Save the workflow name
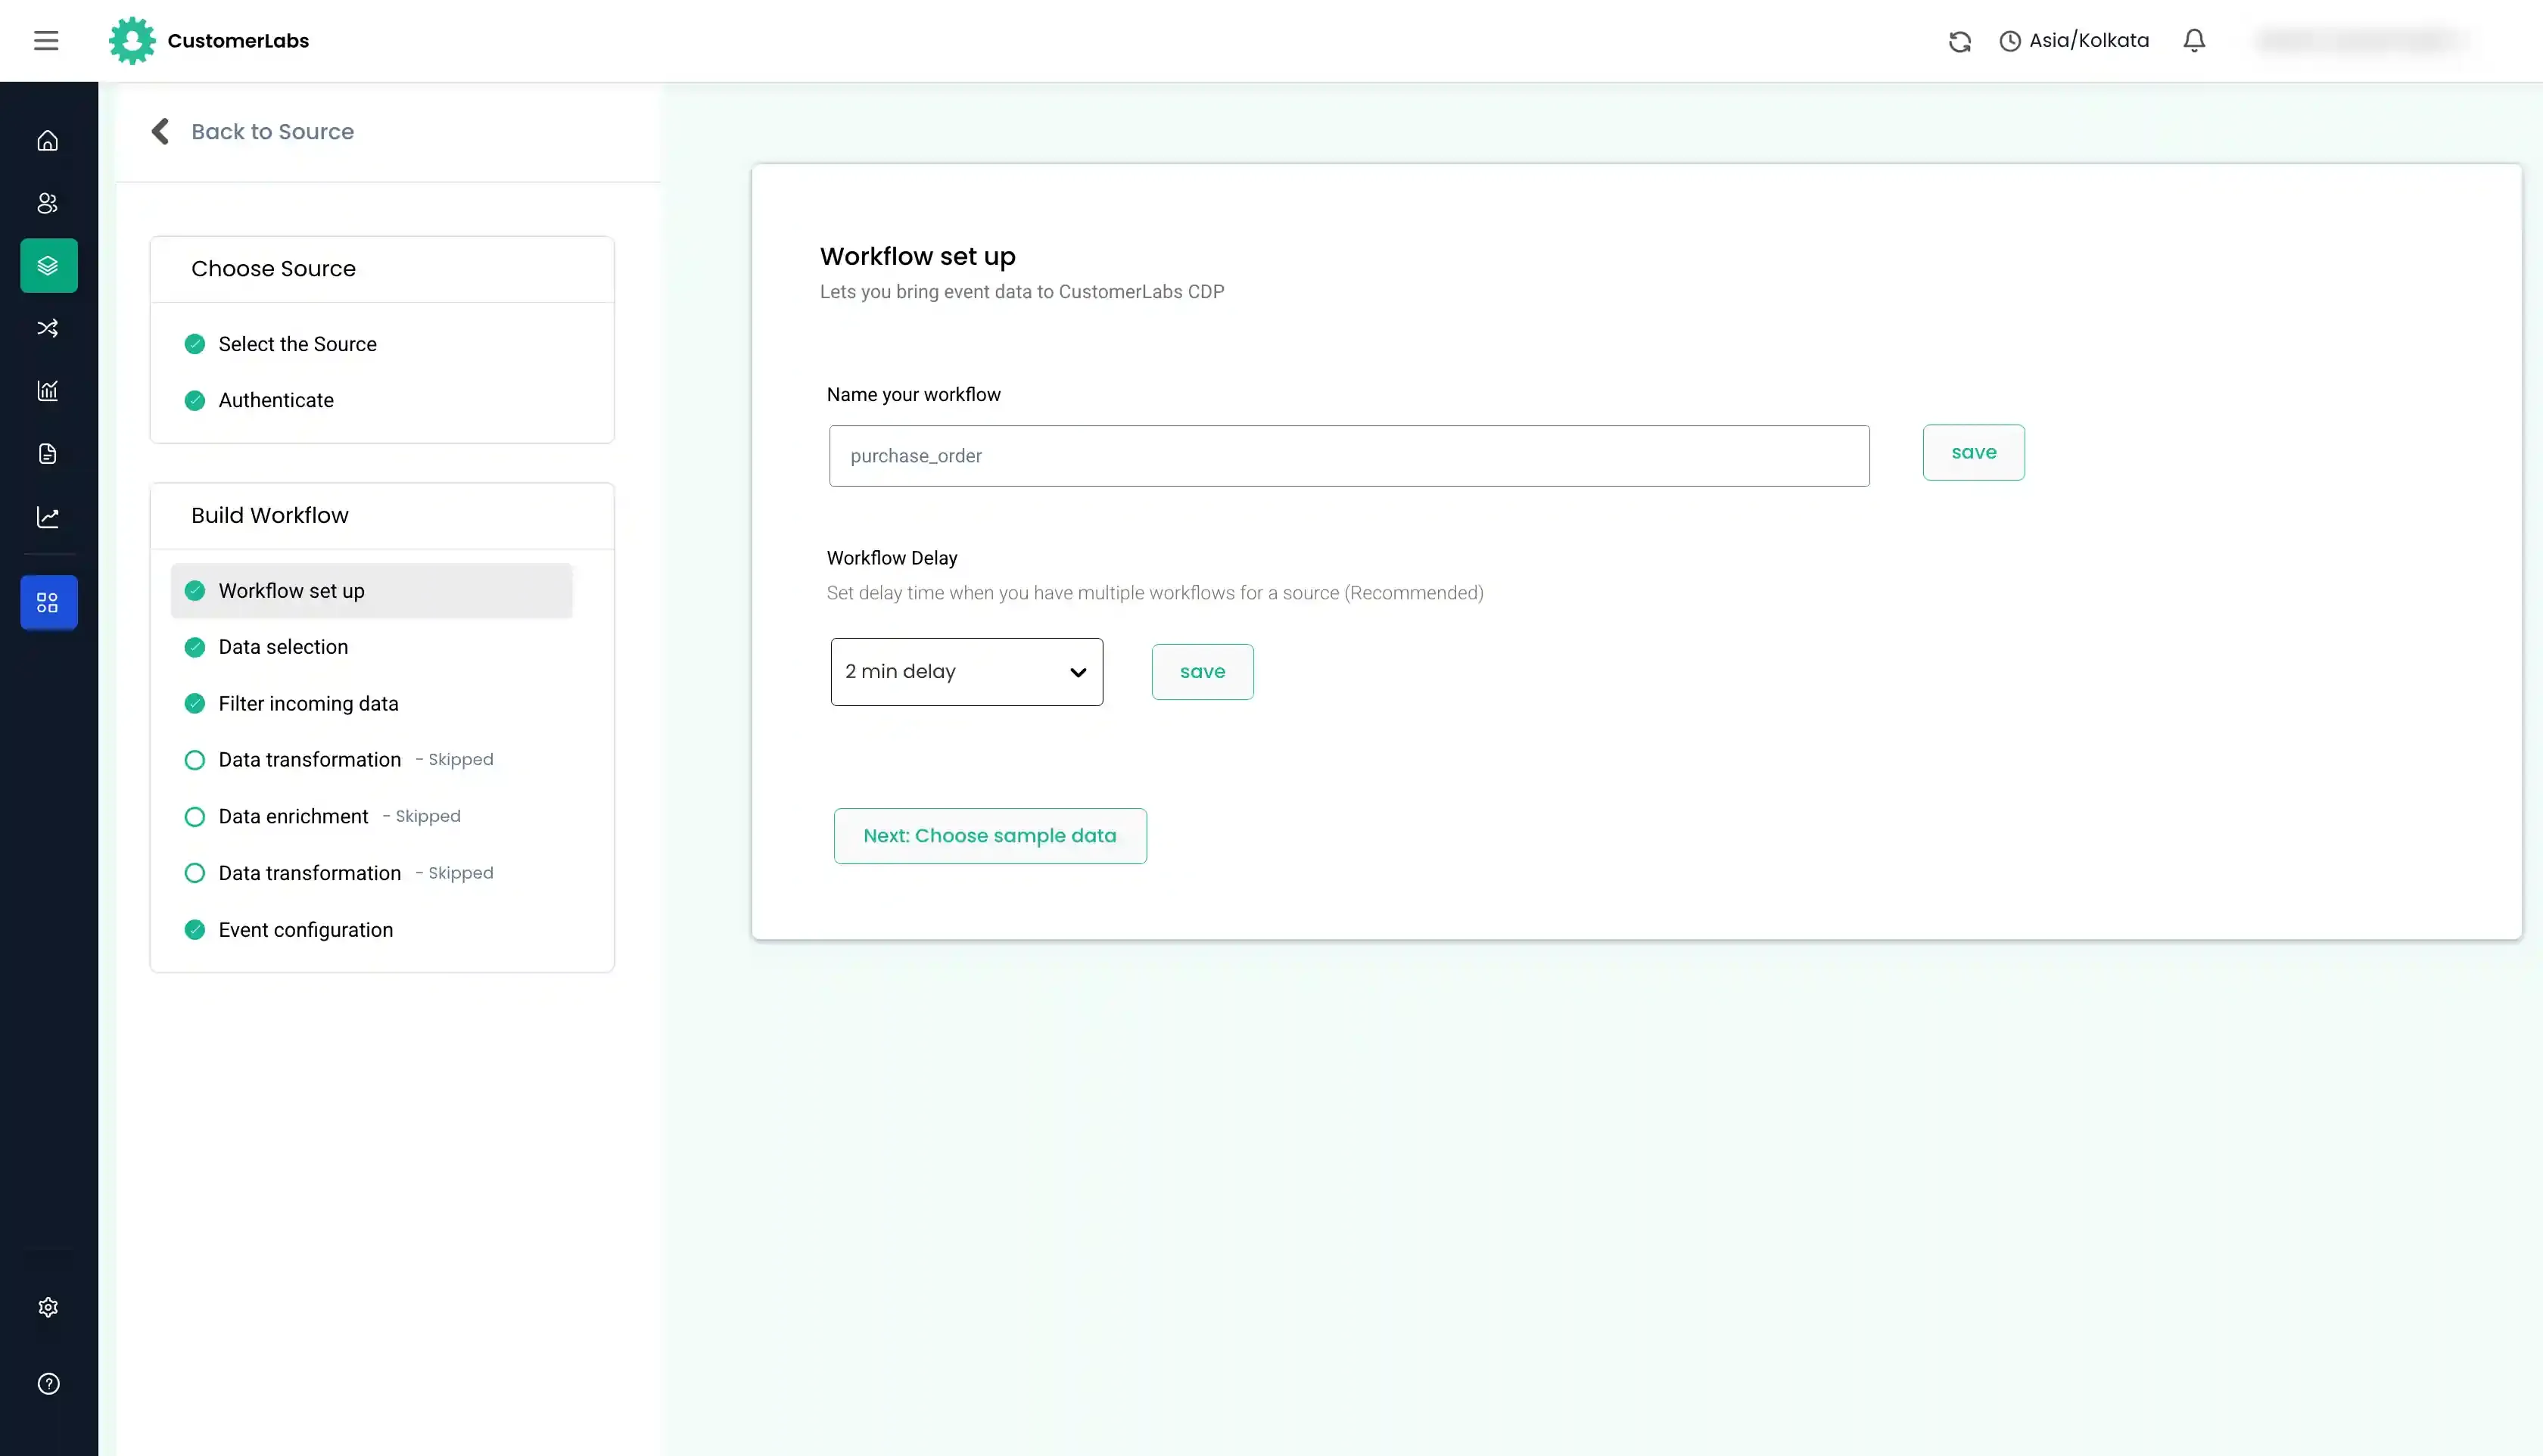The width and height of the screenshot is (2543, 1456). pos(1974,452)
